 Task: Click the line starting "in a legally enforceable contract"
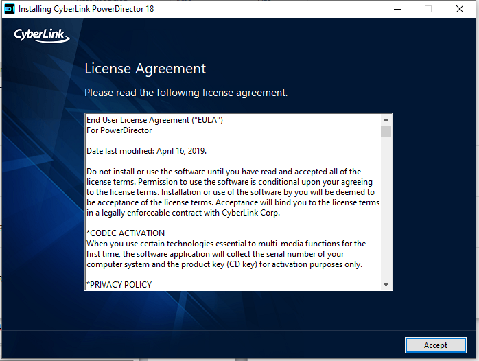pos(183,213)
